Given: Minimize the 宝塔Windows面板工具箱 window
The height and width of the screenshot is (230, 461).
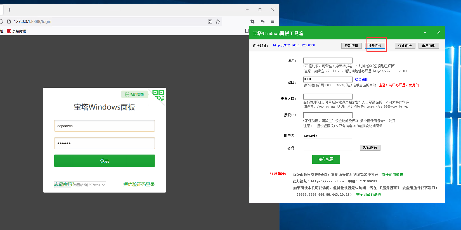Looking at the screenshot, I should tap(425, 33).
